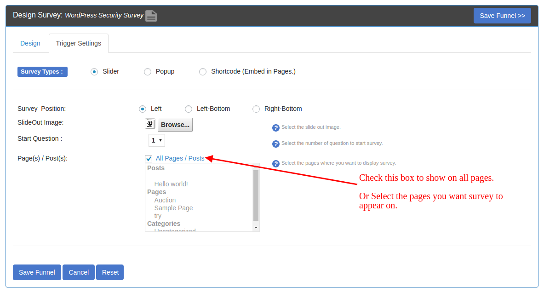
Task: Click help icon for slide out image
Action: pyautogui.click(x=276, y=128)
